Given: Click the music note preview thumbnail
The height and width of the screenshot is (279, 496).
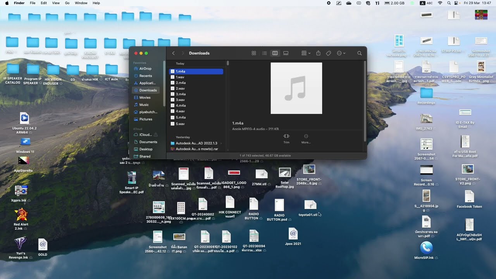Looking at the screenshot, I should click(x=296, y=88).
